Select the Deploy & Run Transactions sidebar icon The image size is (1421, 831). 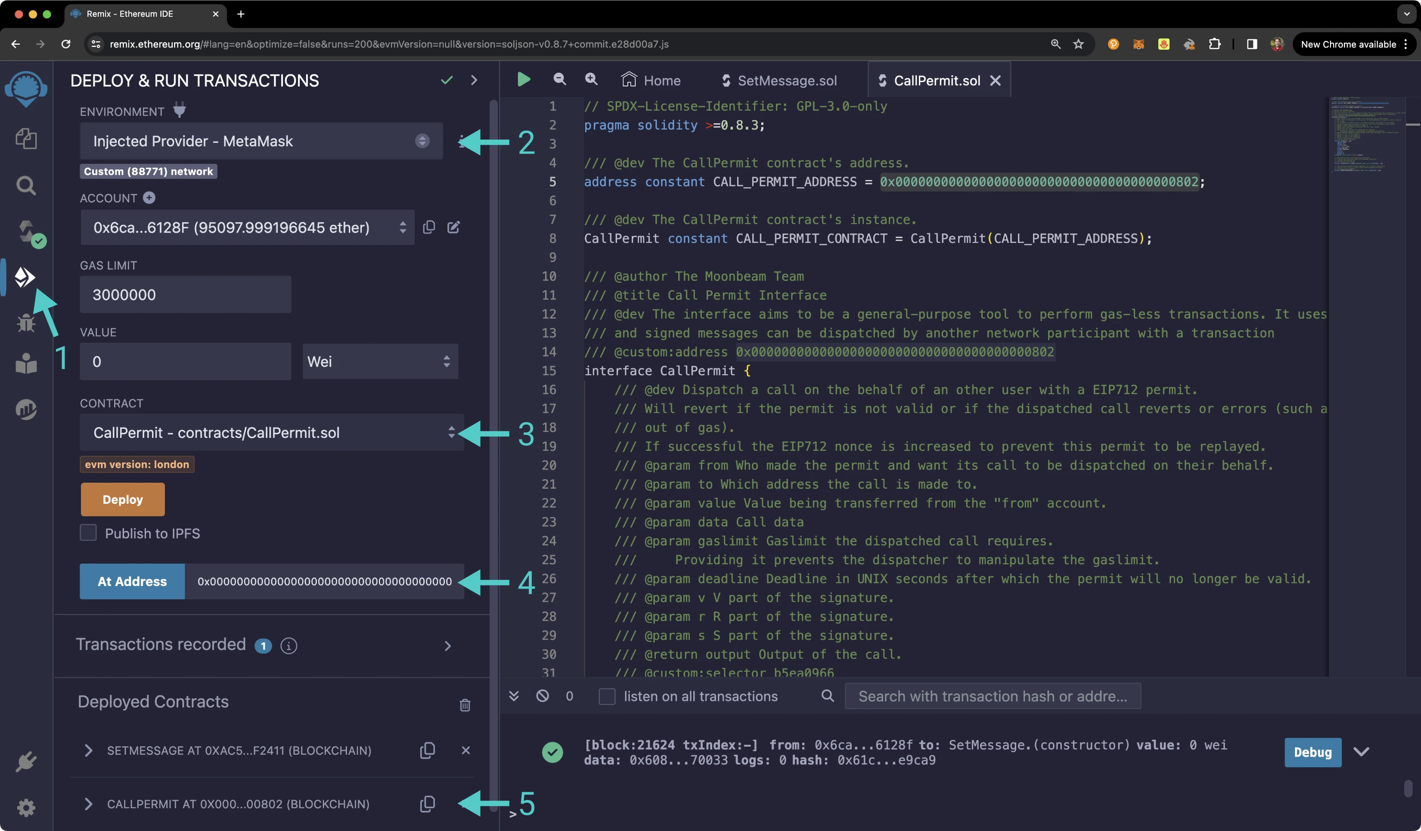(x=25, y=277)
